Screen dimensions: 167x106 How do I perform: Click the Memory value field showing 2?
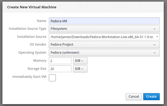point(60,61)
